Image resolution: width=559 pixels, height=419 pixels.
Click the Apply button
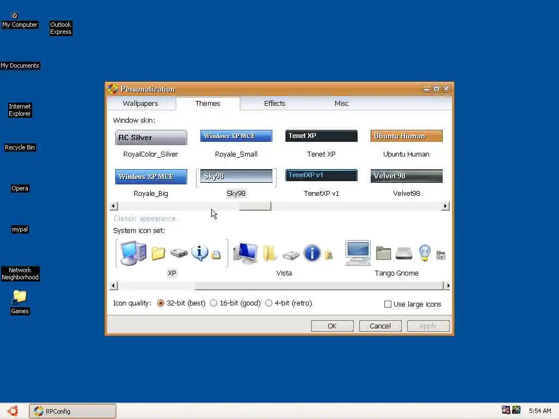point(428,326)
